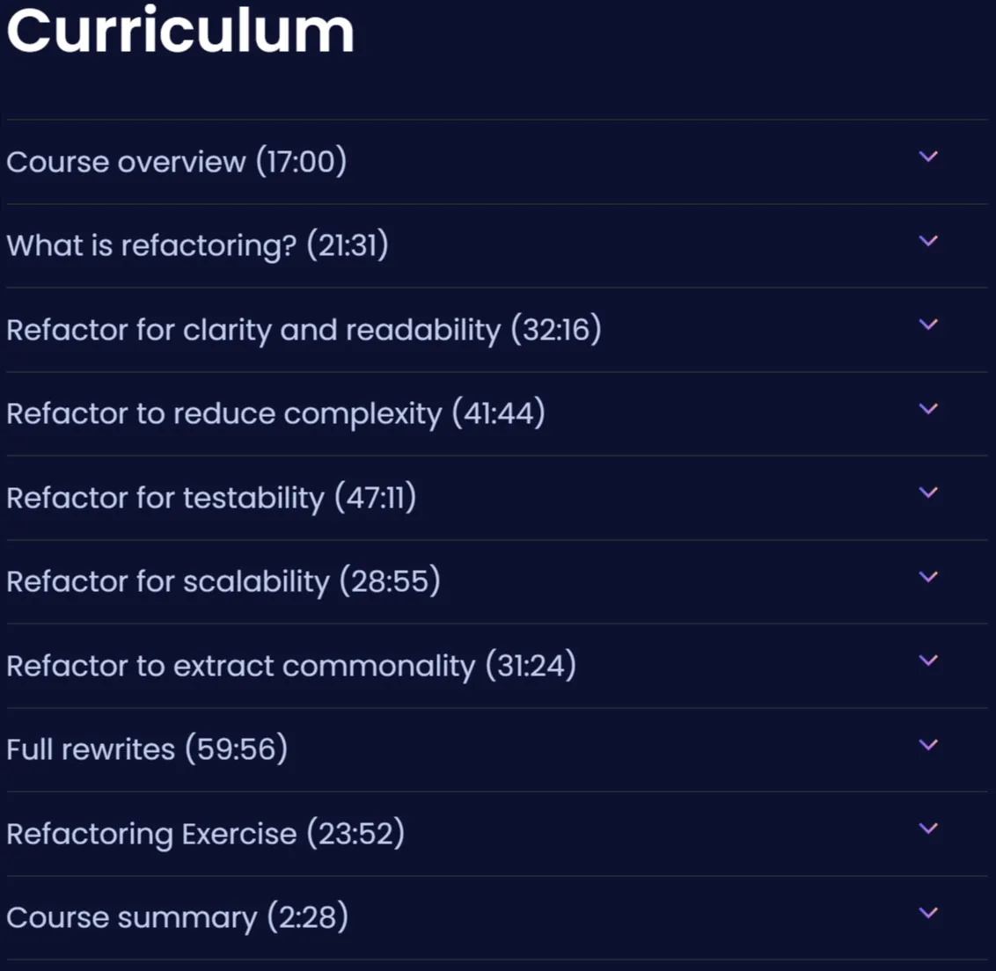Select Refactor for clarity and readability title
The height and width of the screenshot is (971, 996).
(304, 330)
